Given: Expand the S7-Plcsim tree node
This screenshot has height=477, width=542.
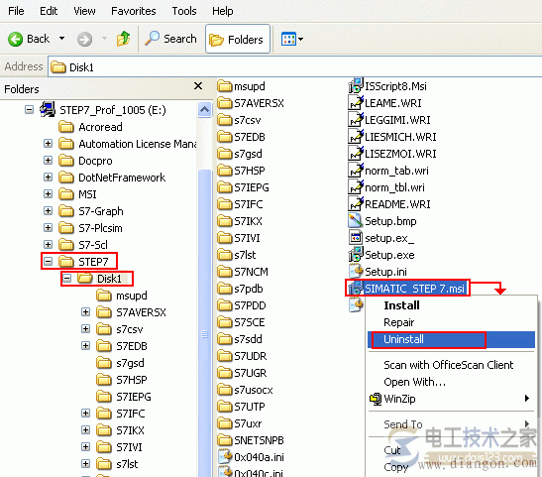Looking at the screenshot, I should 48,228.
